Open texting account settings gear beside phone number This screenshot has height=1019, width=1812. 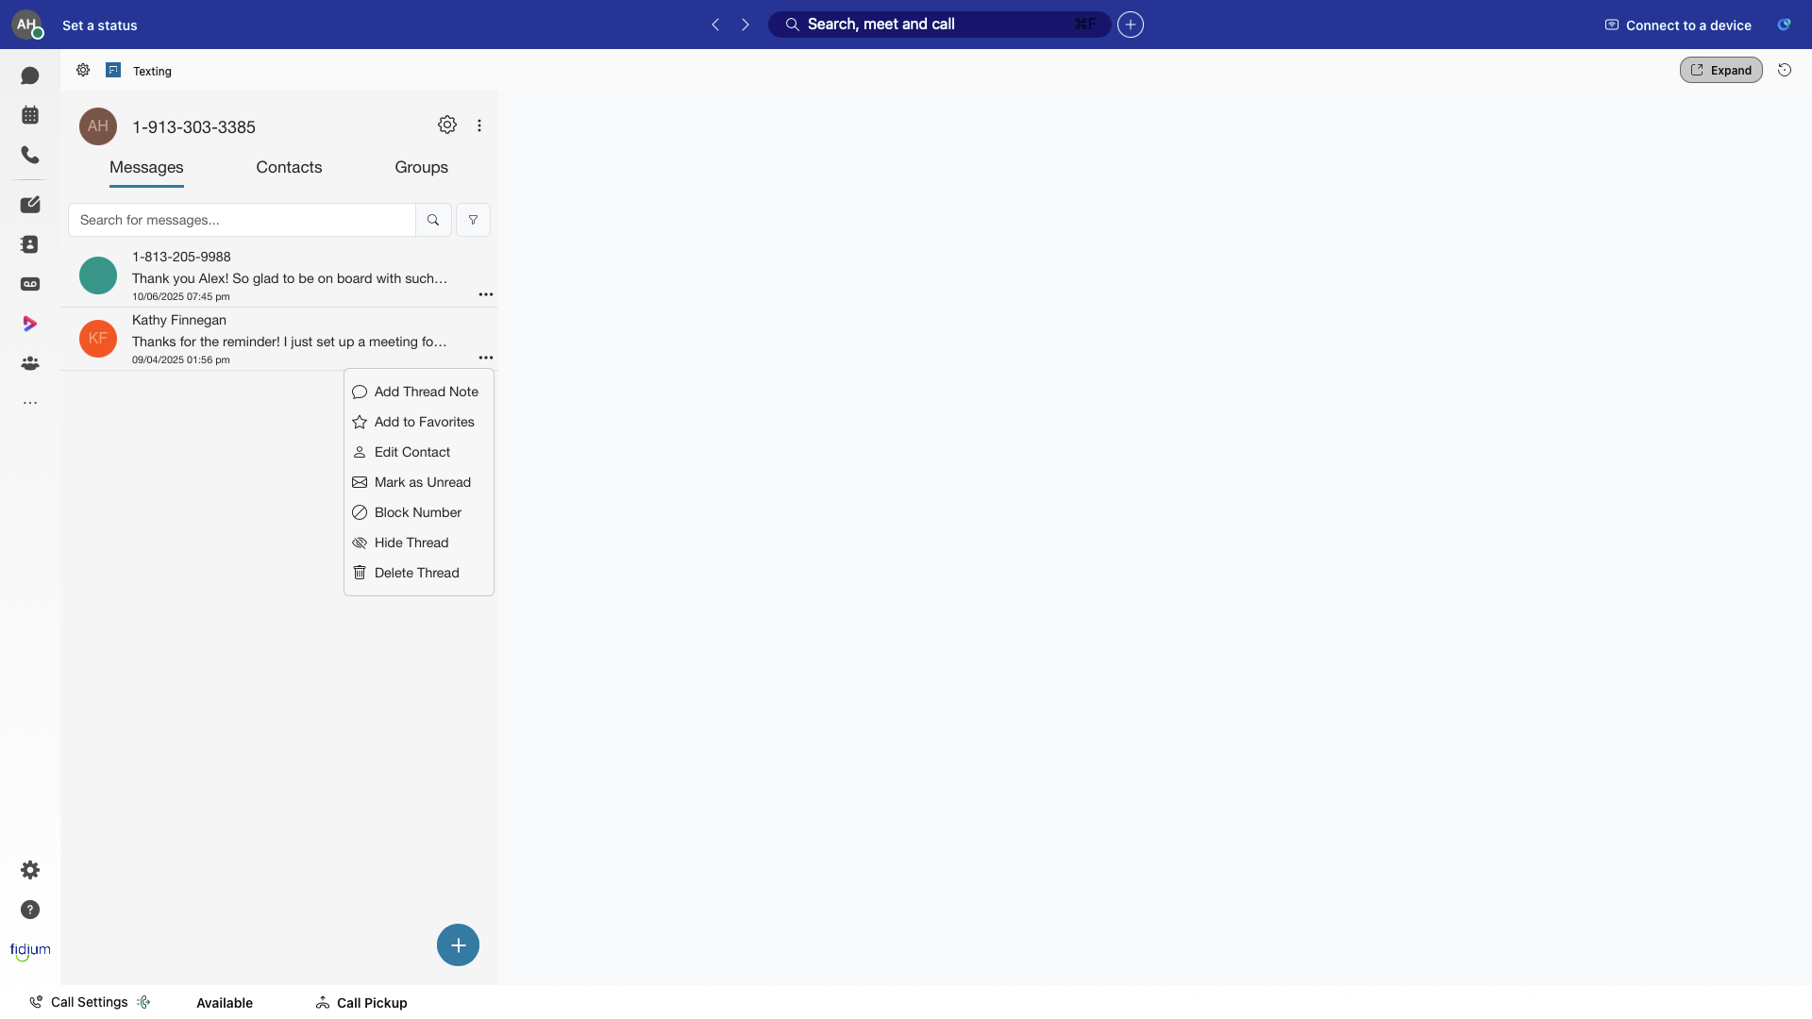click(x=447, y=125)
